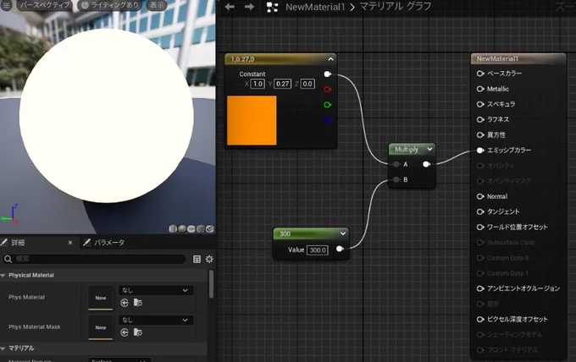Click the Multiply node B input pin
Image resolution: width=576 pixels, height=362 pixels.
tap(396, 179)
